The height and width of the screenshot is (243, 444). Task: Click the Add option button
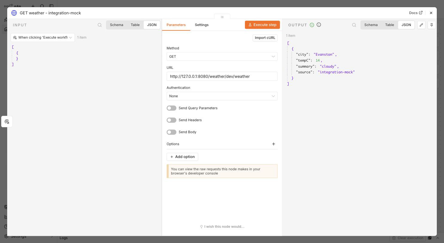pos(182,157)
